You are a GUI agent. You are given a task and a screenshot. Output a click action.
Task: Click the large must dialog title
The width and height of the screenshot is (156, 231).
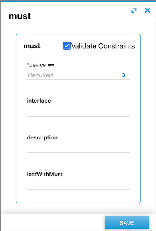coord(20,16)
